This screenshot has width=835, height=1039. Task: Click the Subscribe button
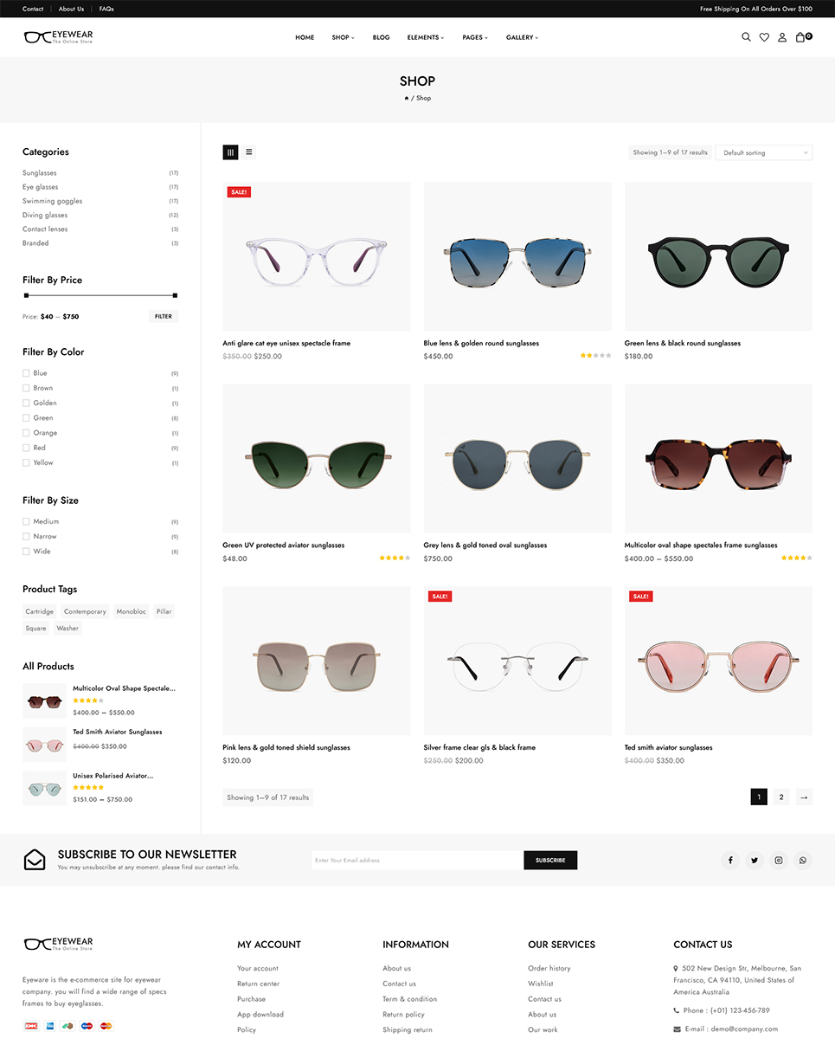[550, 860]
